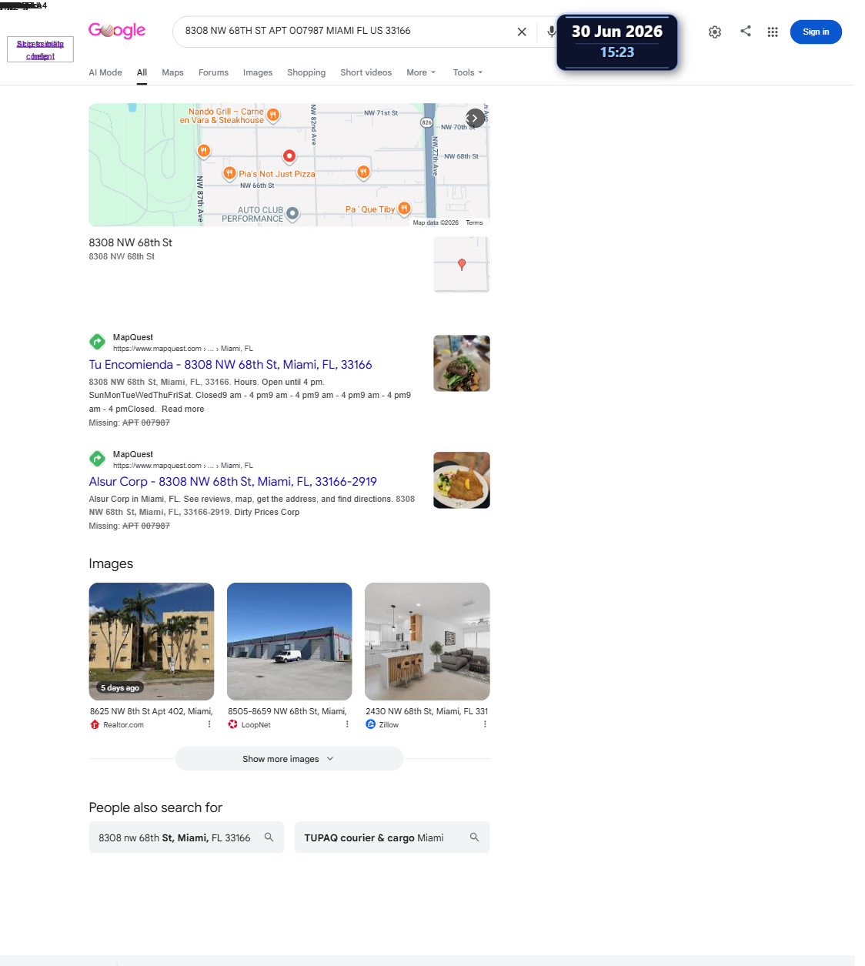Click the 8308 NW 68th St place title
Image resolution: width=865 pixels, height=966 pixels.
click(x=130, y=242)
